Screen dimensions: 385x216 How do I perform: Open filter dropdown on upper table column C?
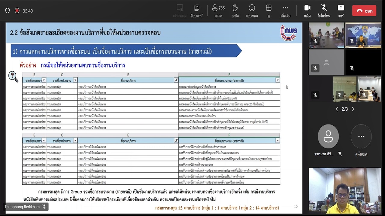click(75, 80)
